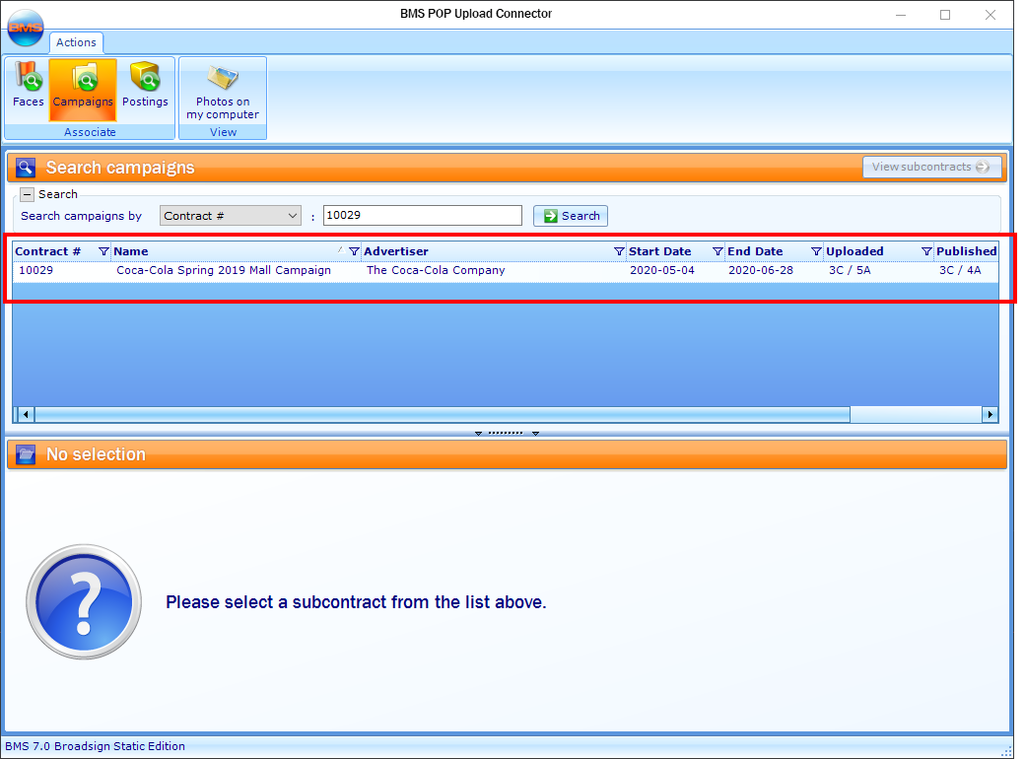Click end date 2020-06-28 cell

(761, 271)
